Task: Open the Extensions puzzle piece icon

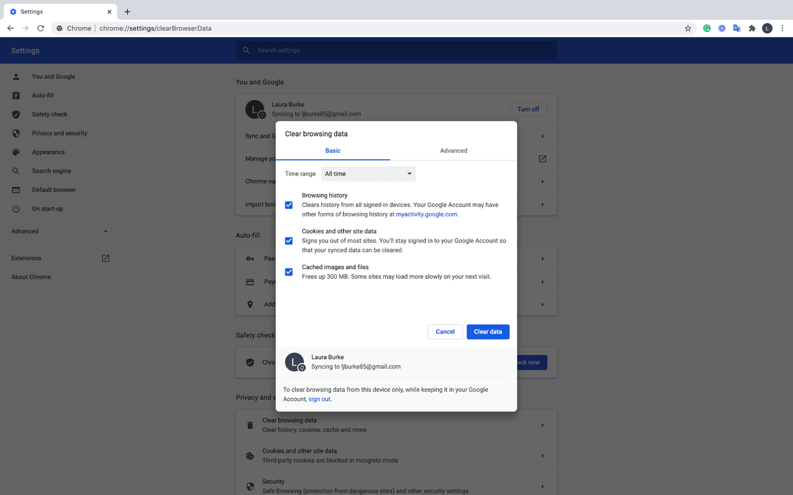Action: click(752, 28)
